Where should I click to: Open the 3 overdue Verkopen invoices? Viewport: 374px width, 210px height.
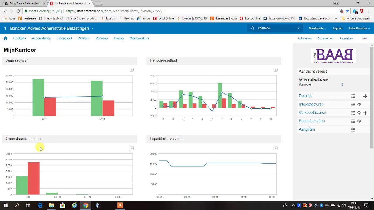342,85
